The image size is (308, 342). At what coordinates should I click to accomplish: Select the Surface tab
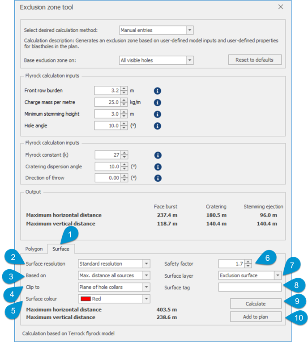pyautogui.click(x=61, y=249)
